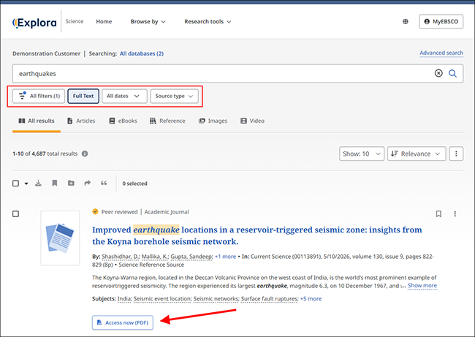Run search with magnifier icon
This screenshot has width=475, height=337.
click(x=452, y=73)
